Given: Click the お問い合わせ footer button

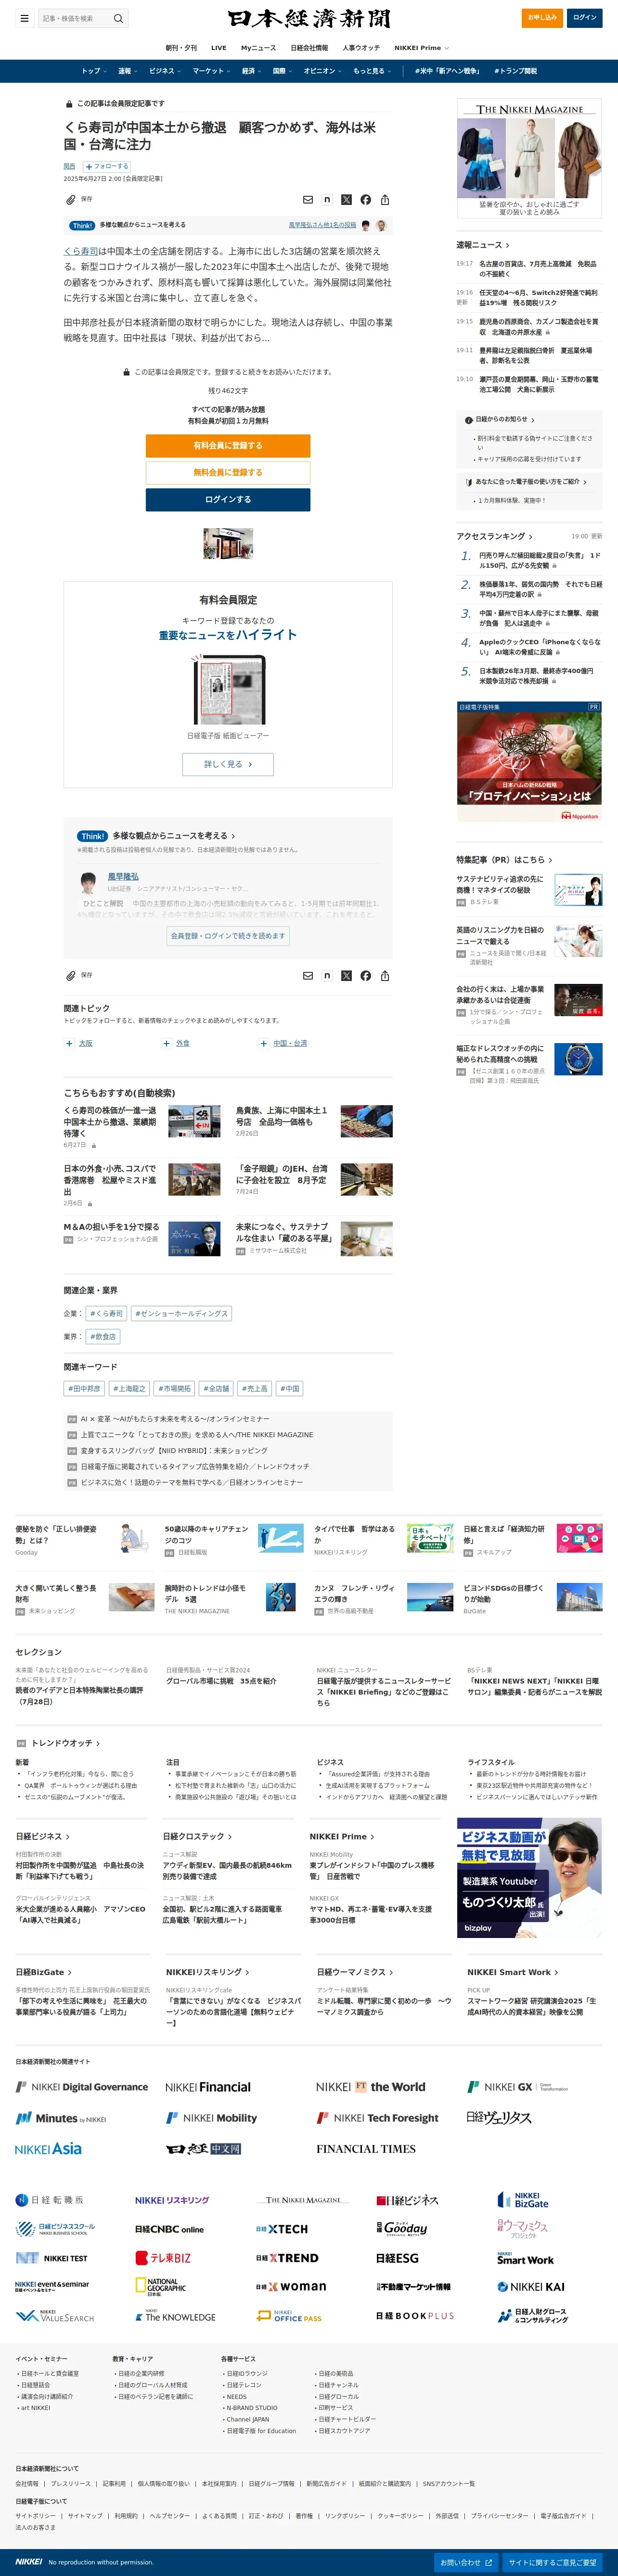Looking at the screenshot, I should (x=466, y=2562).
